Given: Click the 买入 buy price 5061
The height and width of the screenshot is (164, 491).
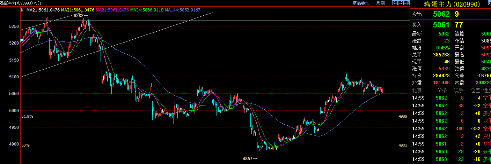Looking at the screenshot, I should click(441, 25).
